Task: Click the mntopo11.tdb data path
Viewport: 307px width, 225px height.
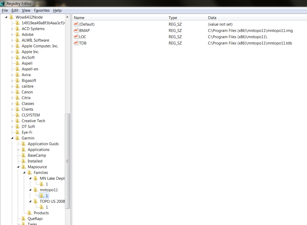Action: (250, 43)
